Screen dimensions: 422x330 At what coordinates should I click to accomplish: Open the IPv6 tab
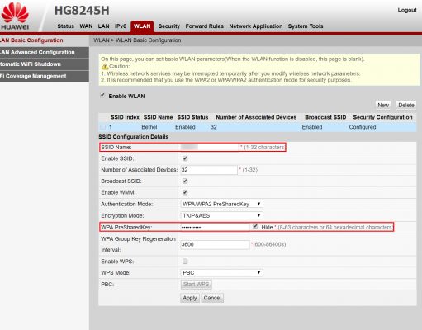point(121,26)
